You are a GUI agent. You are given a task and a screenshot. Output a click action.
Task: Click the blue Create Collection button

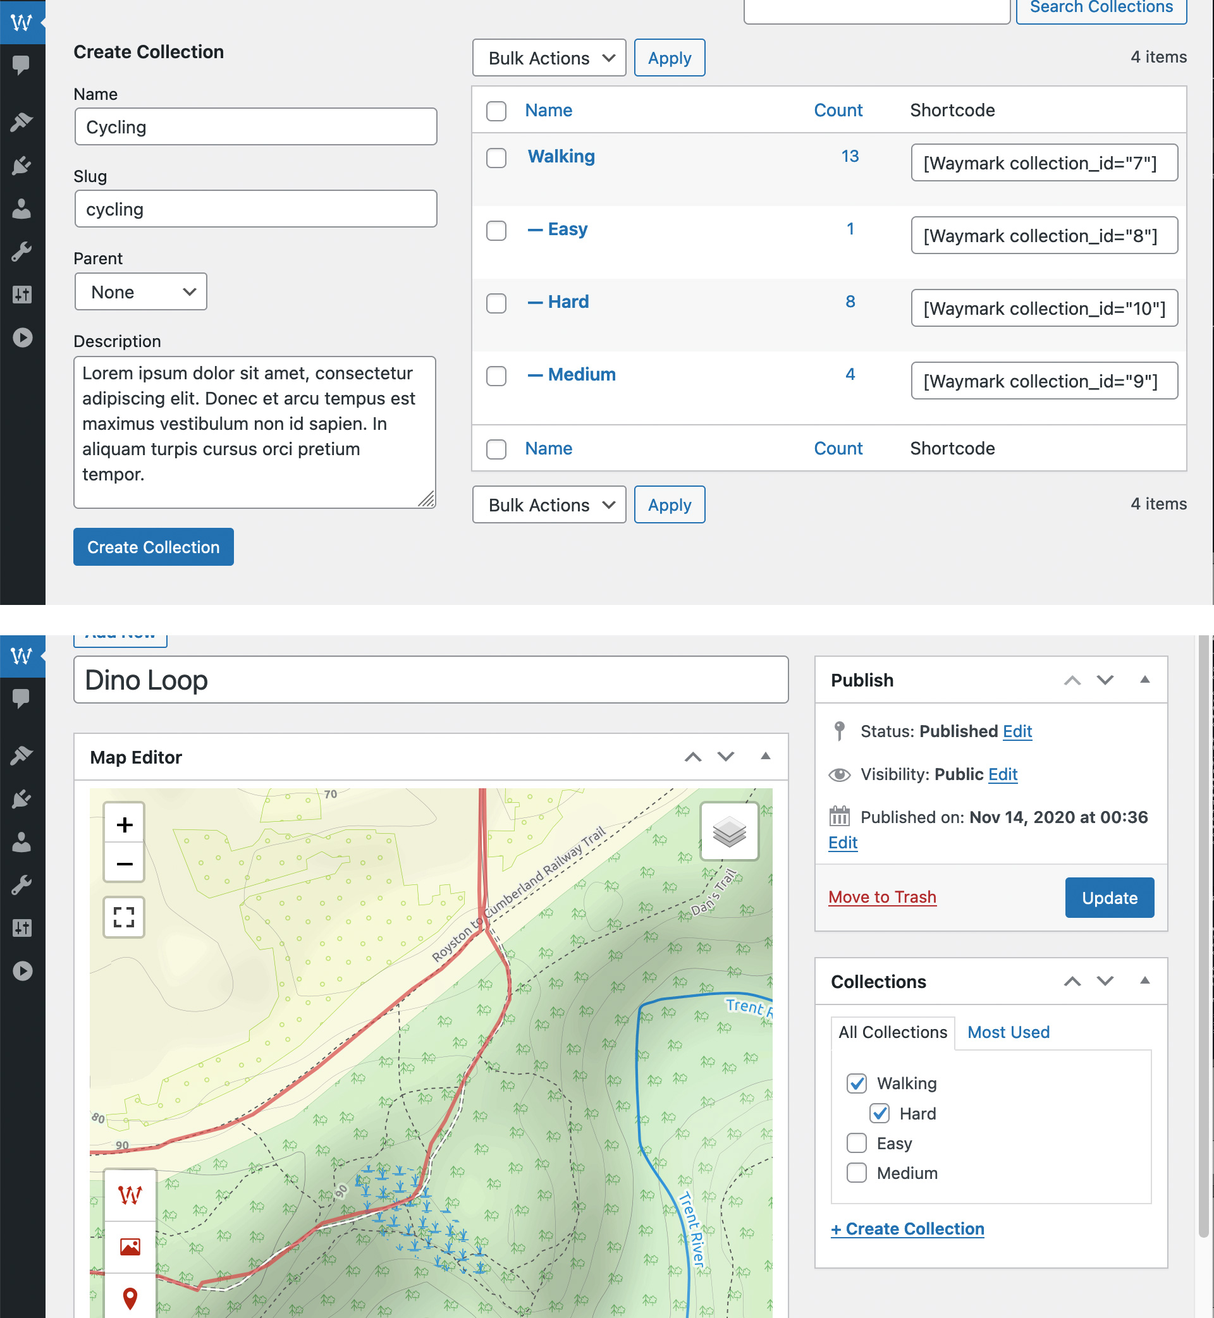(x=153, y=546)
